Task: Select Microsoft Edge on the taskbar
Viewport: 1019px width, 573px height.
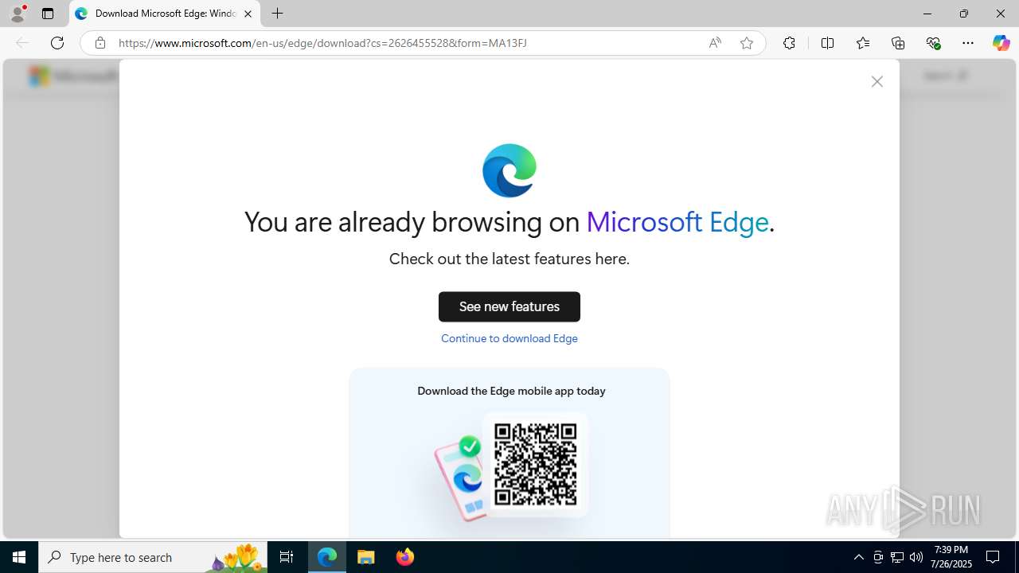Action: click(x=327, y=557)
